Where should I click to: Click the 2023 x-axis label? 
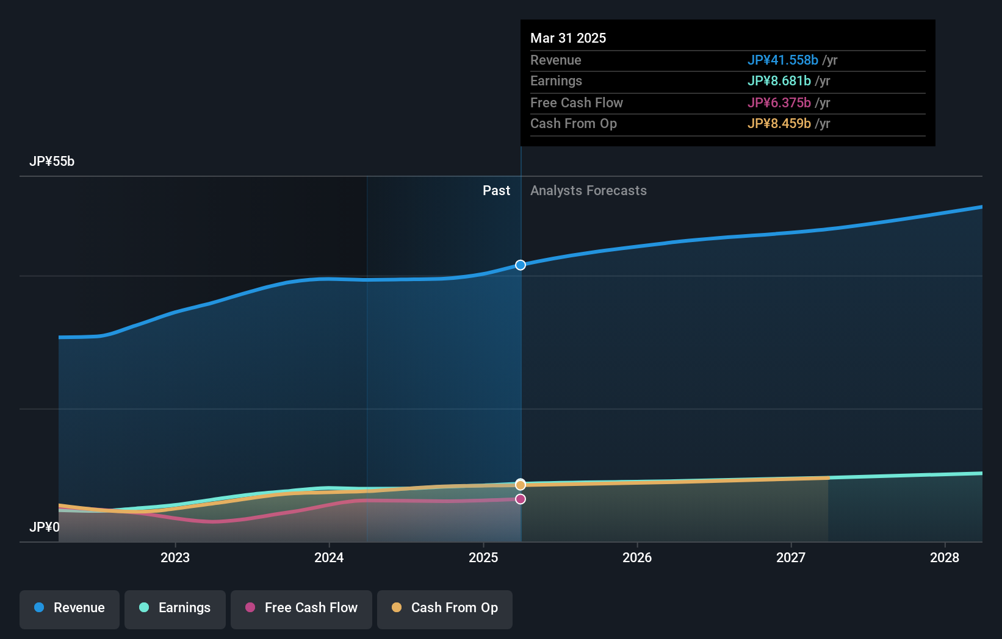tap(175, 557)
